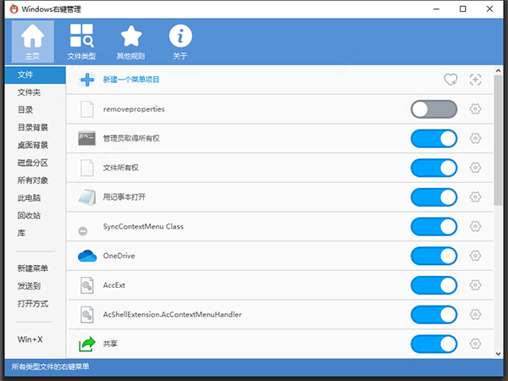Open settings gear for AccExt
Viewport: 508px width, 381px height.
tap(475, 285)
